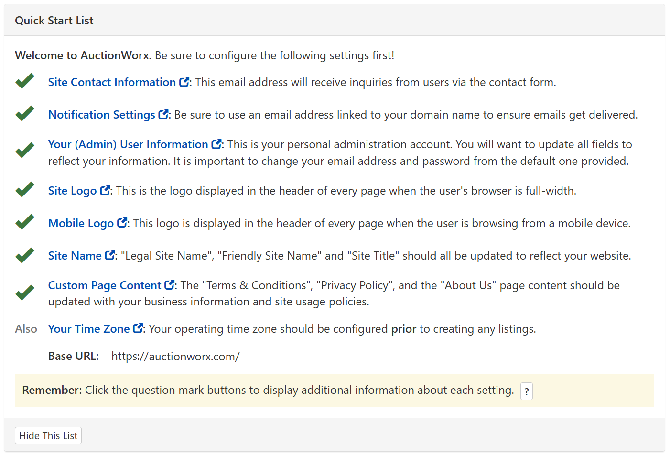Click external-link icon beside Site Contact Information
This screenshot has height=456, width=670.
(x=184, y=82)
